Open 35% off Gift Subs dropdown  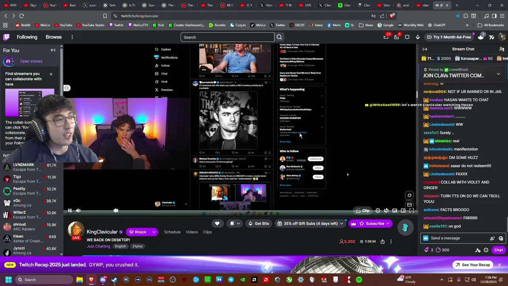(310, 224)
